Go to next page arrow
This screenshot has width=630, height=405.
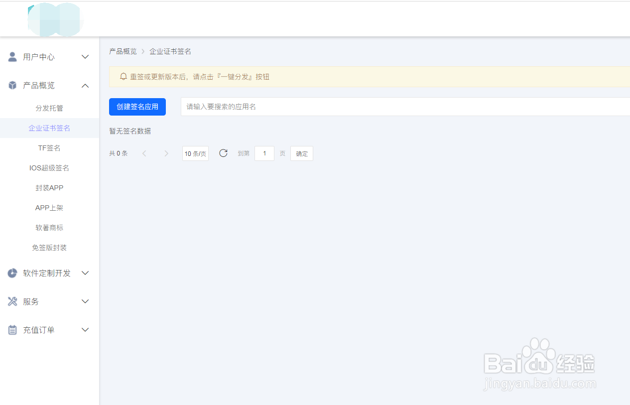coord(166,153)
